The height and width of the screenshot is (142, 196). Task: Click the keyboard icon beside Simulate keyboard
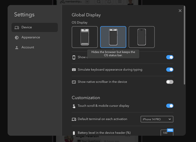pyautogui.click(x=74, y=70)
